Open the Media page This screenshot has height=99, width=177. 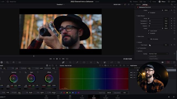[46, 97]
